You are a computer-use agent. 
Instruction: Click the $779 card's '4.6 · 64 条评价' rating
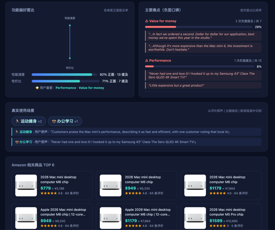(x=60, y=193)
